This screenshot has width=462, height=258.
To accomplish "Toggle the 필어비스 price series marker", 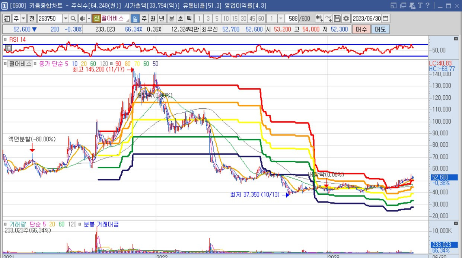I will [5, 64].
